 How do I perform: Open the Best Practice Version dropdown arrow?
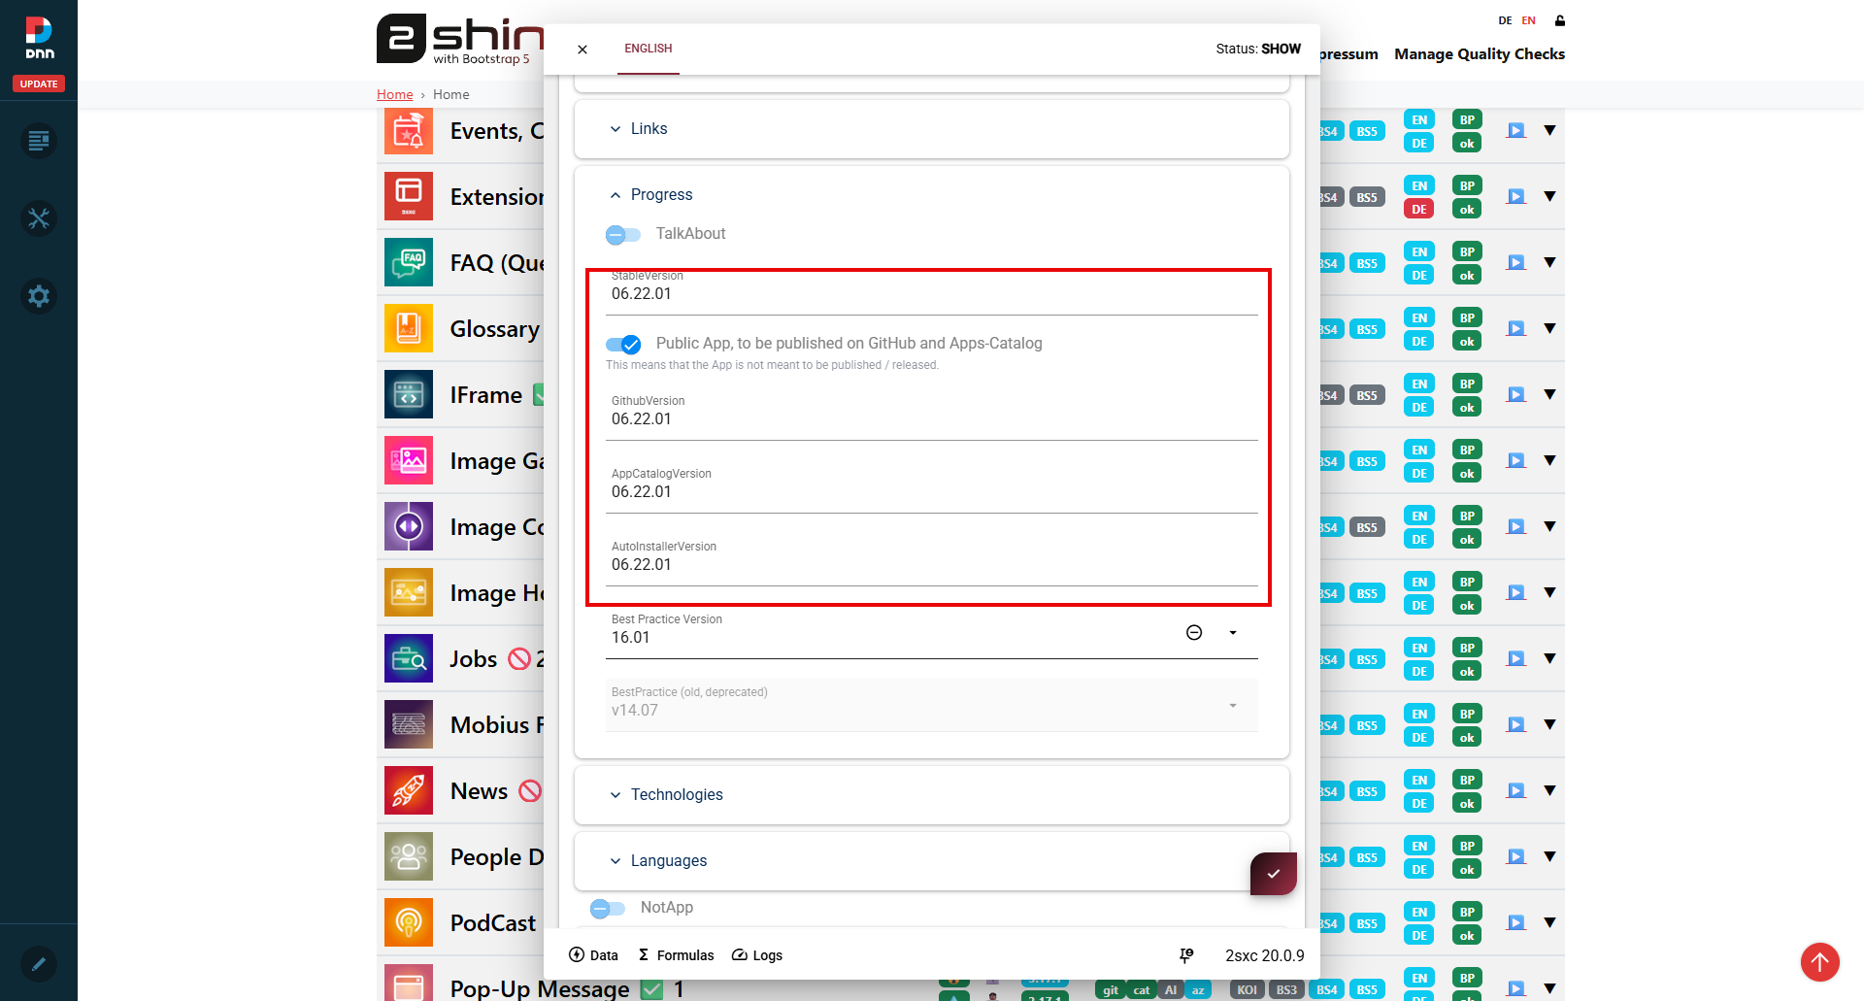1233,633
